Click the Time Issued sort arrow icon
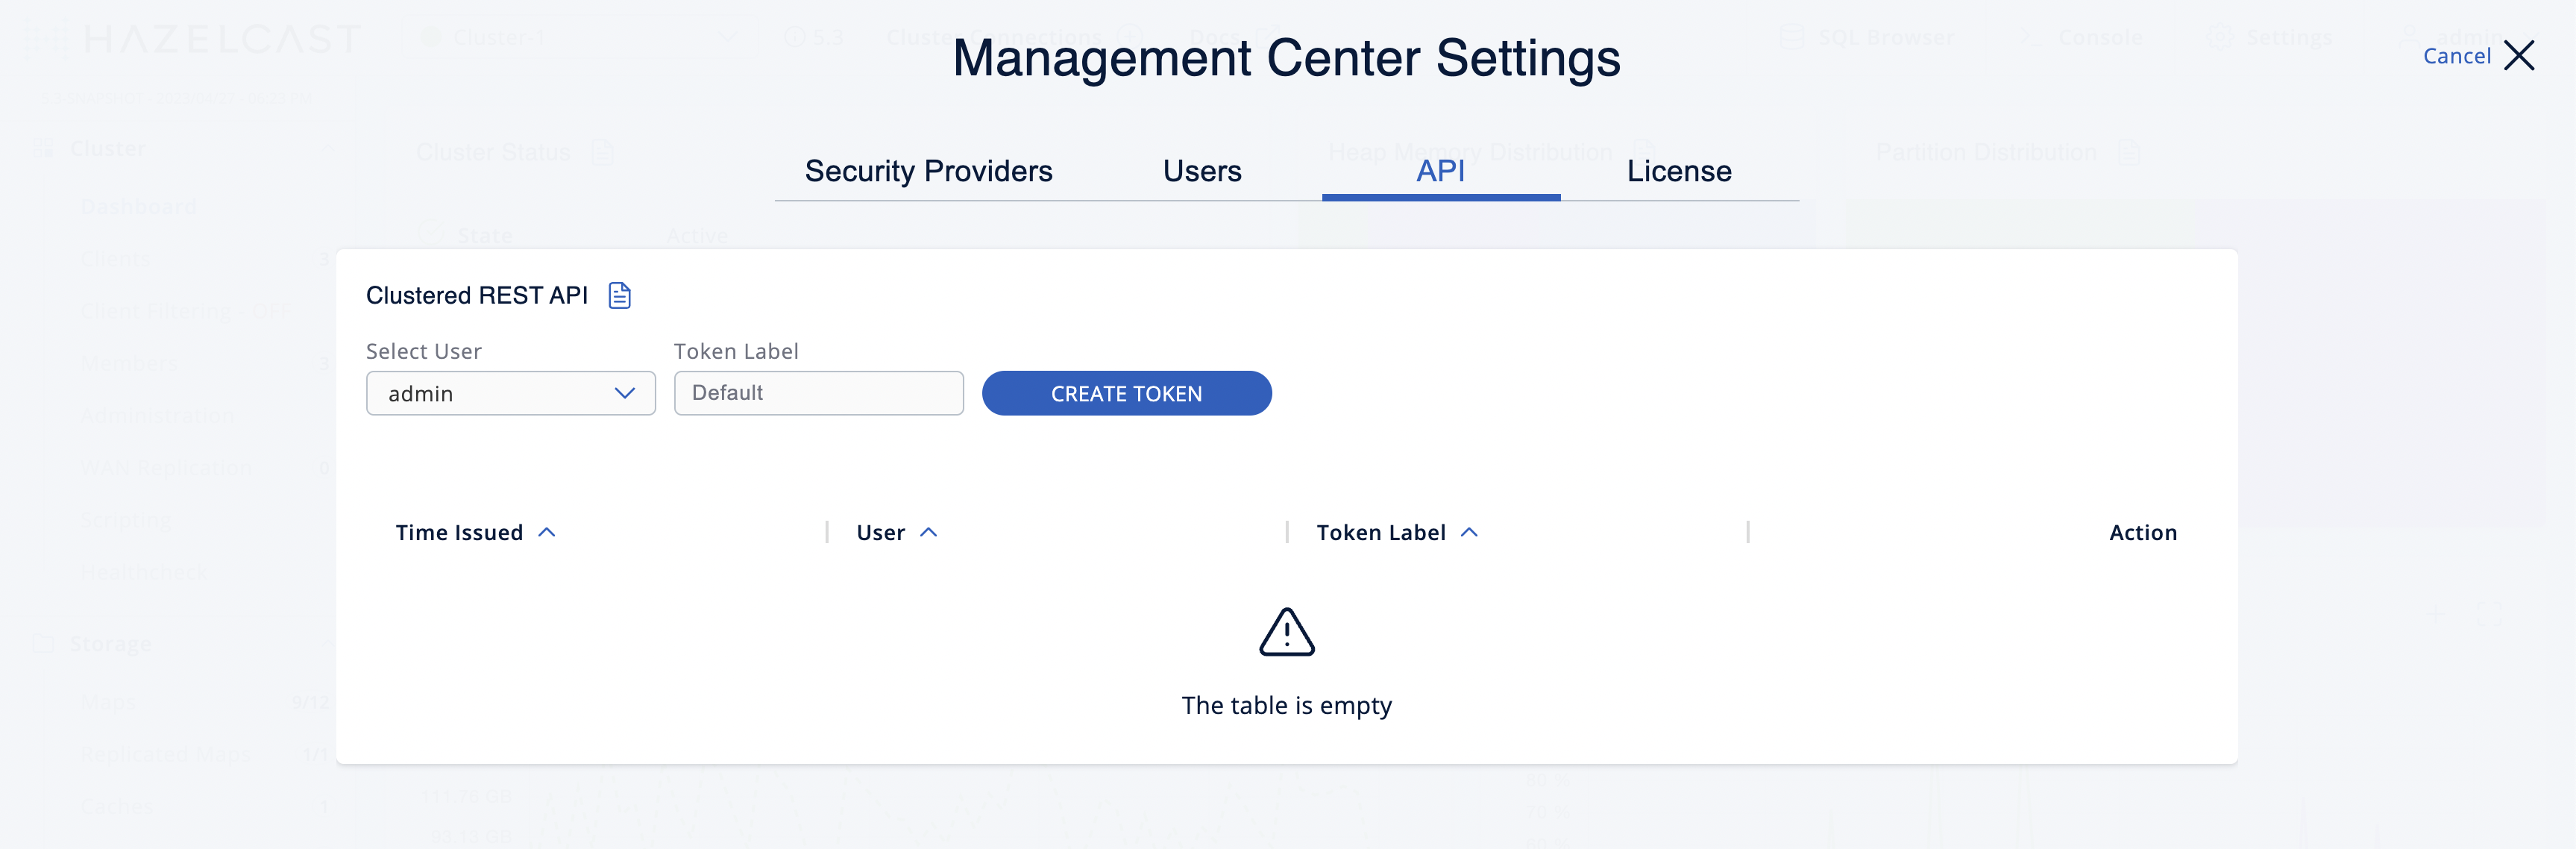The height and width of the screenshot is (849, 2576). point(547,532)
